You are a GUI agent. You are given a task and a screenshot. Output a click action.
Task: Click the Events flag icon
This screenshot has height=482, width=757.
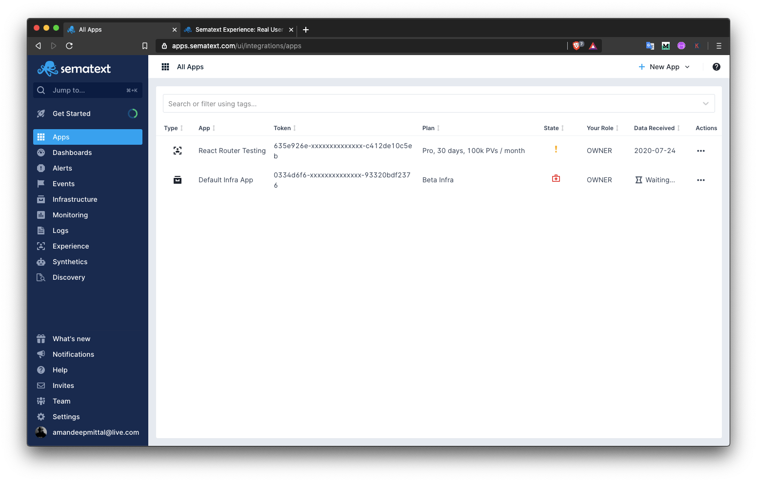(x=41, y=184)
